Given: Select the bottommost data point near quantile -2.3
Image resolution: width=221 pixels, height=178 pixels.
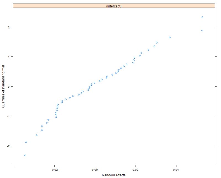Looking at the screenshot, I should 25,155.
